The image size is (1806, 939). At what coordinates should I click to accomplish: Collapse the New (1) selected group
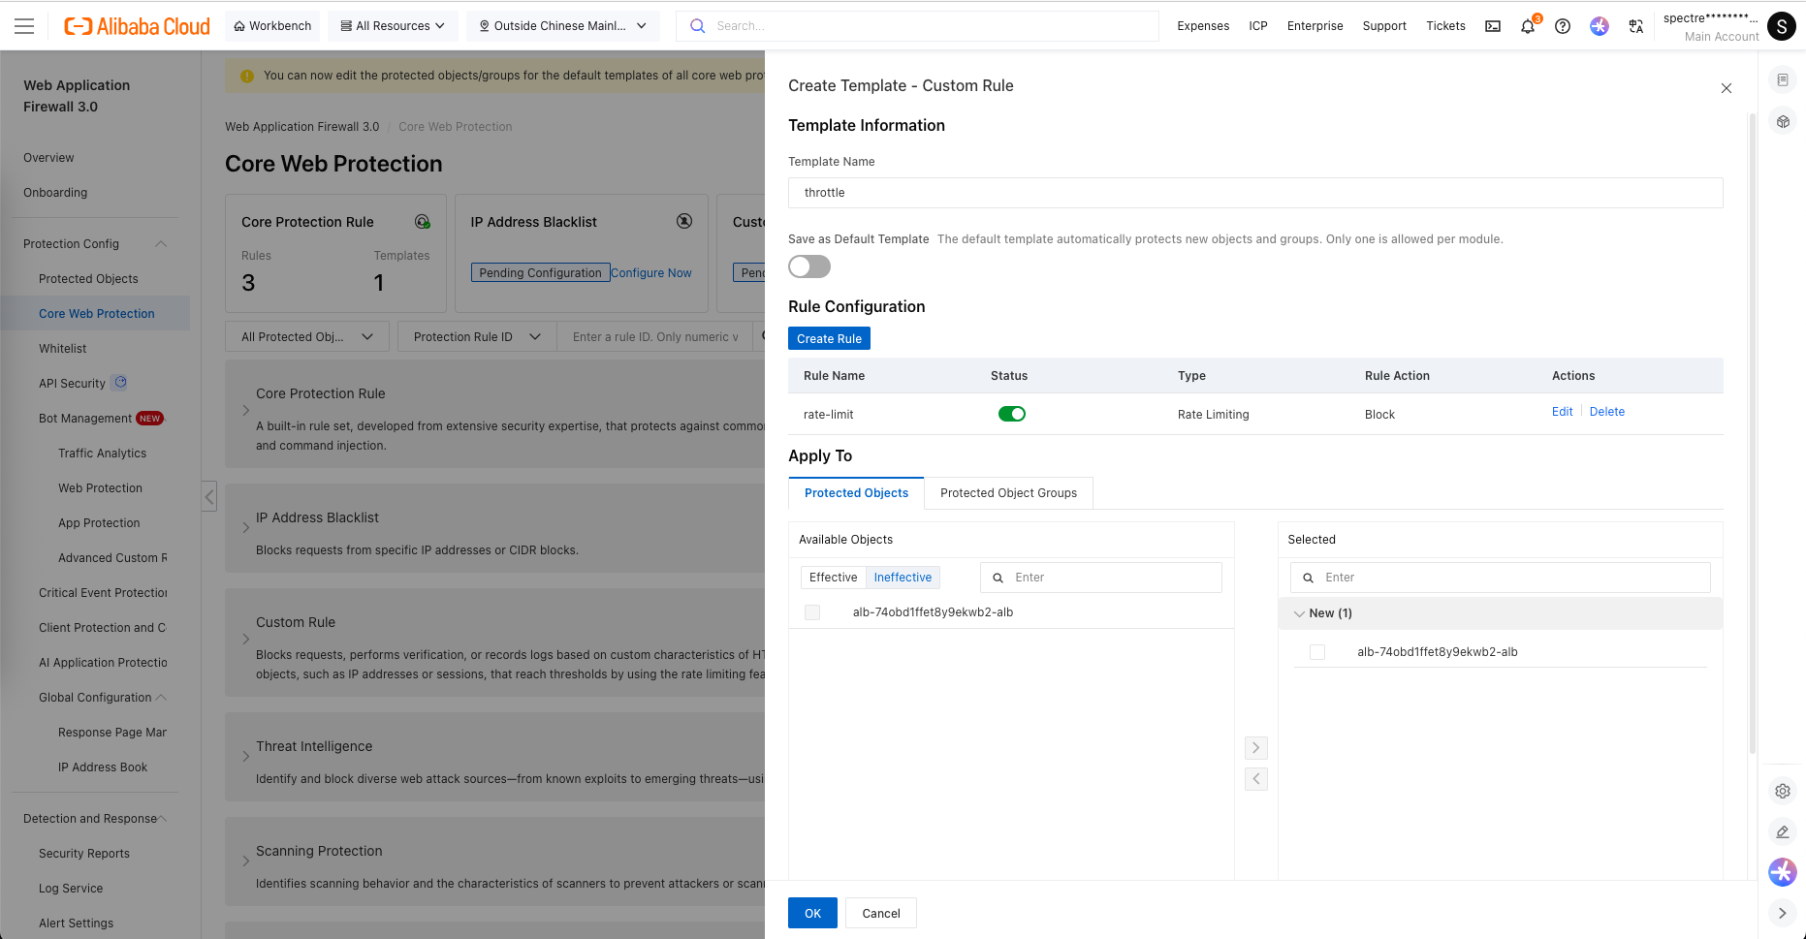(x=1299, y=613)
